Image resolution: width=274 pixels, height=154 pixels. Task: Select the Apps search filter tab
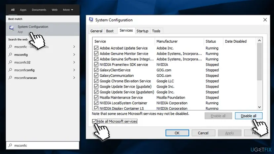(x=23, y=10)
